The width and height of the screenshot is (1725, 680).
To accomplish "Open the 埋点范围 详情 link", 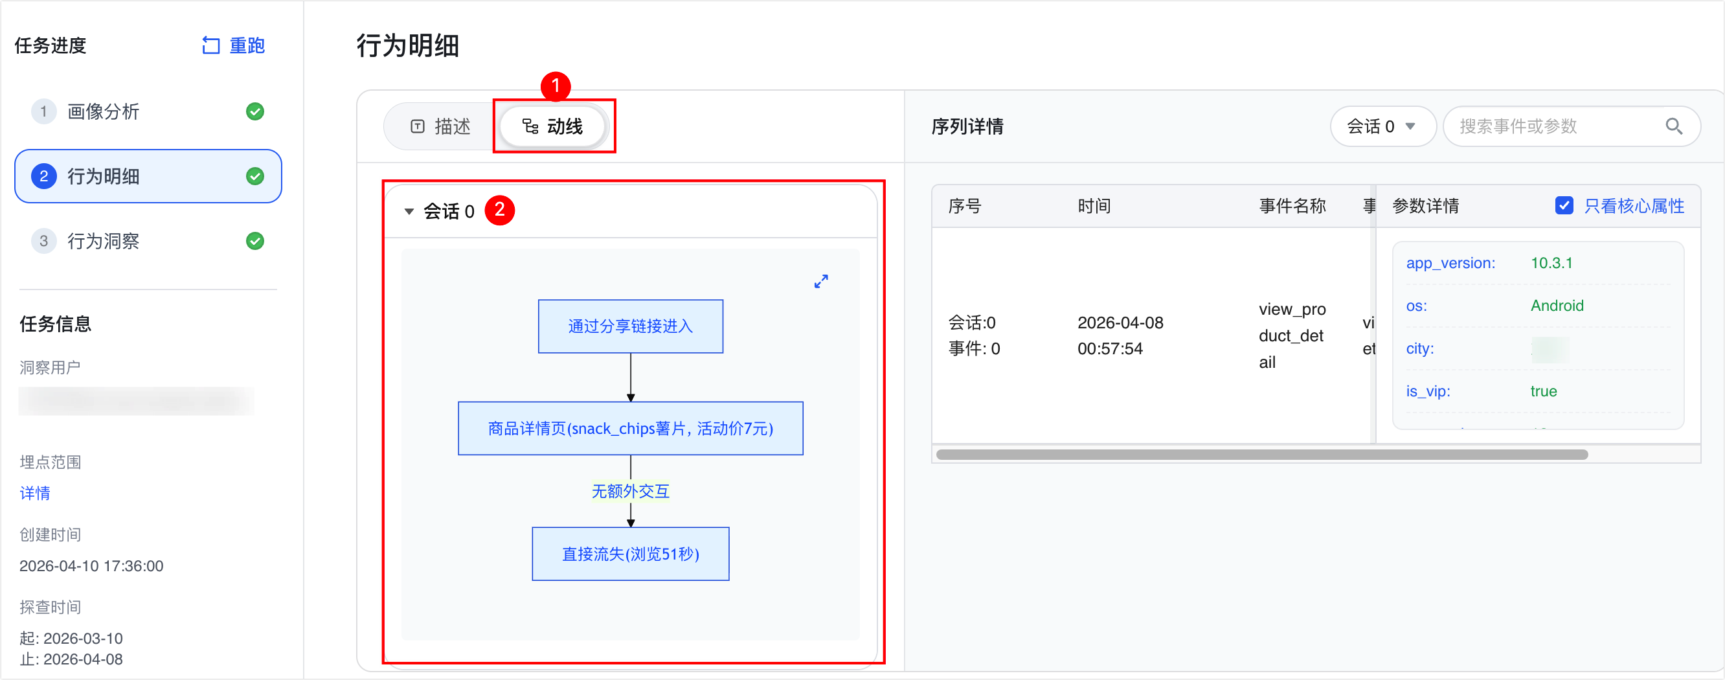I will click(x=35, y=493).
